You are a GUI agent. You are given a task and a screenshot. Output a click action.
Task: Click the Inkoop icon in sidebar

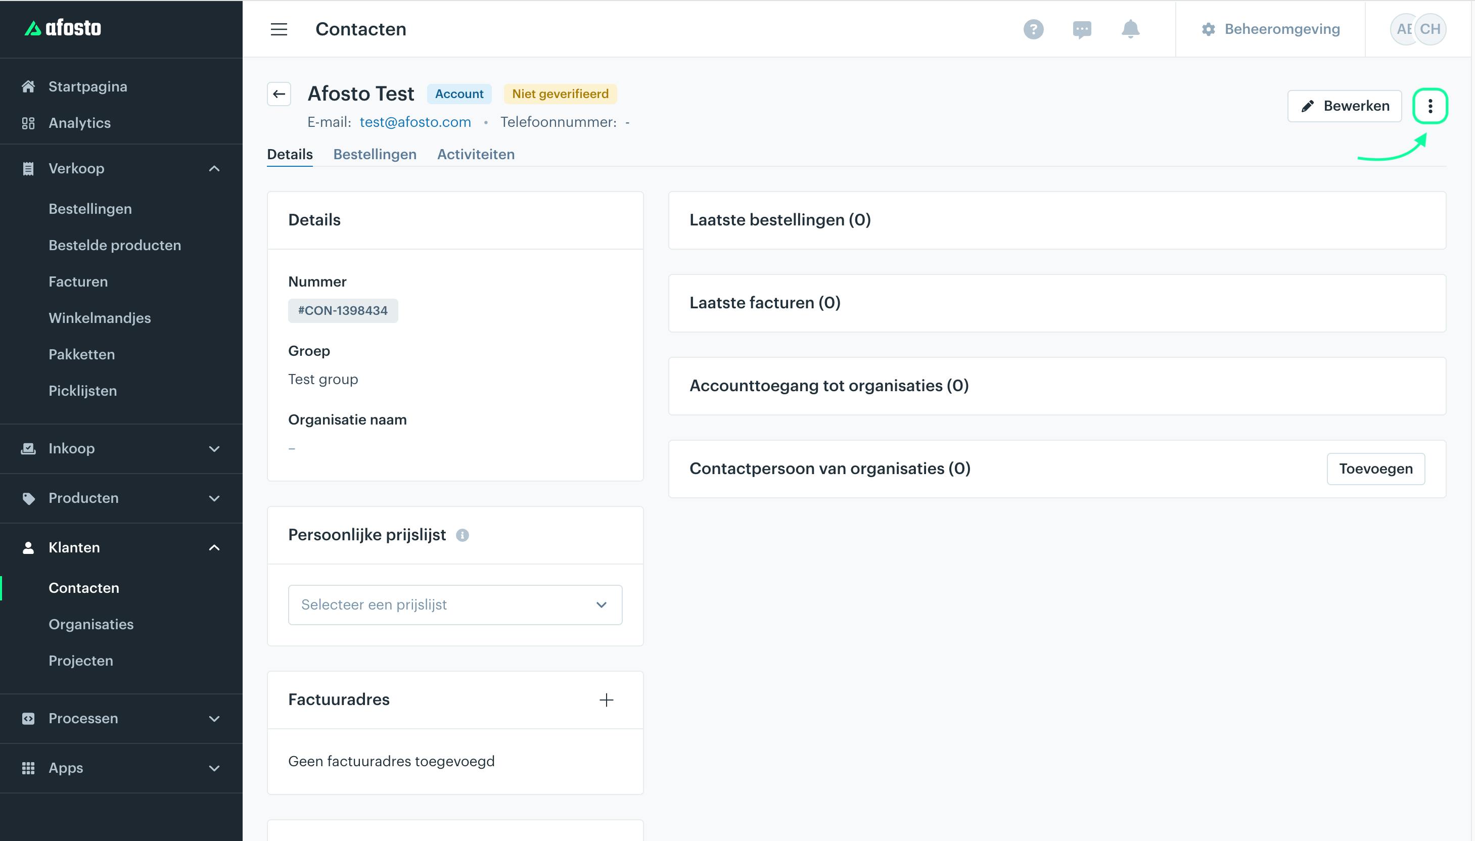pos(28,449)
